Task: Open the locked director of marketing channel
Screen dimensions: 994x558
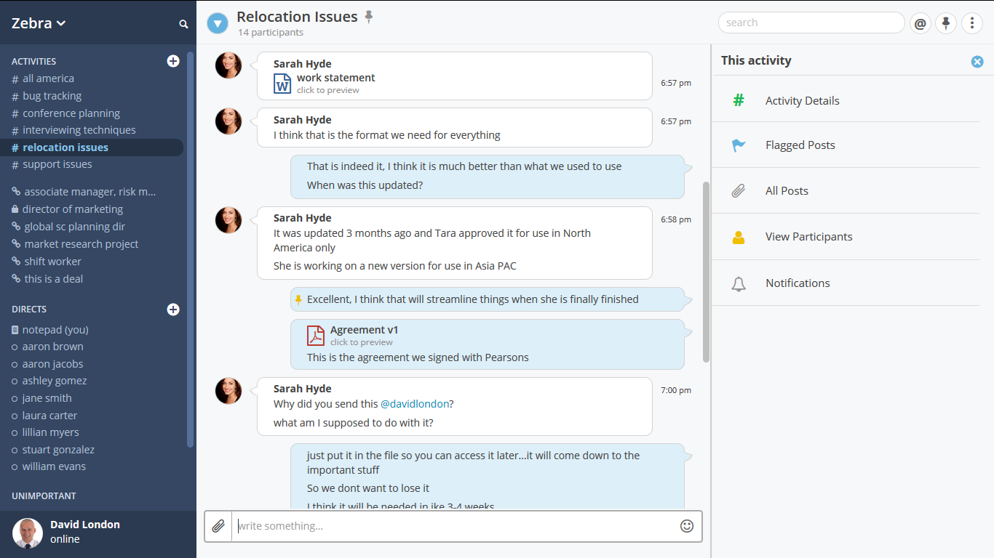Action: coord(73,209)
